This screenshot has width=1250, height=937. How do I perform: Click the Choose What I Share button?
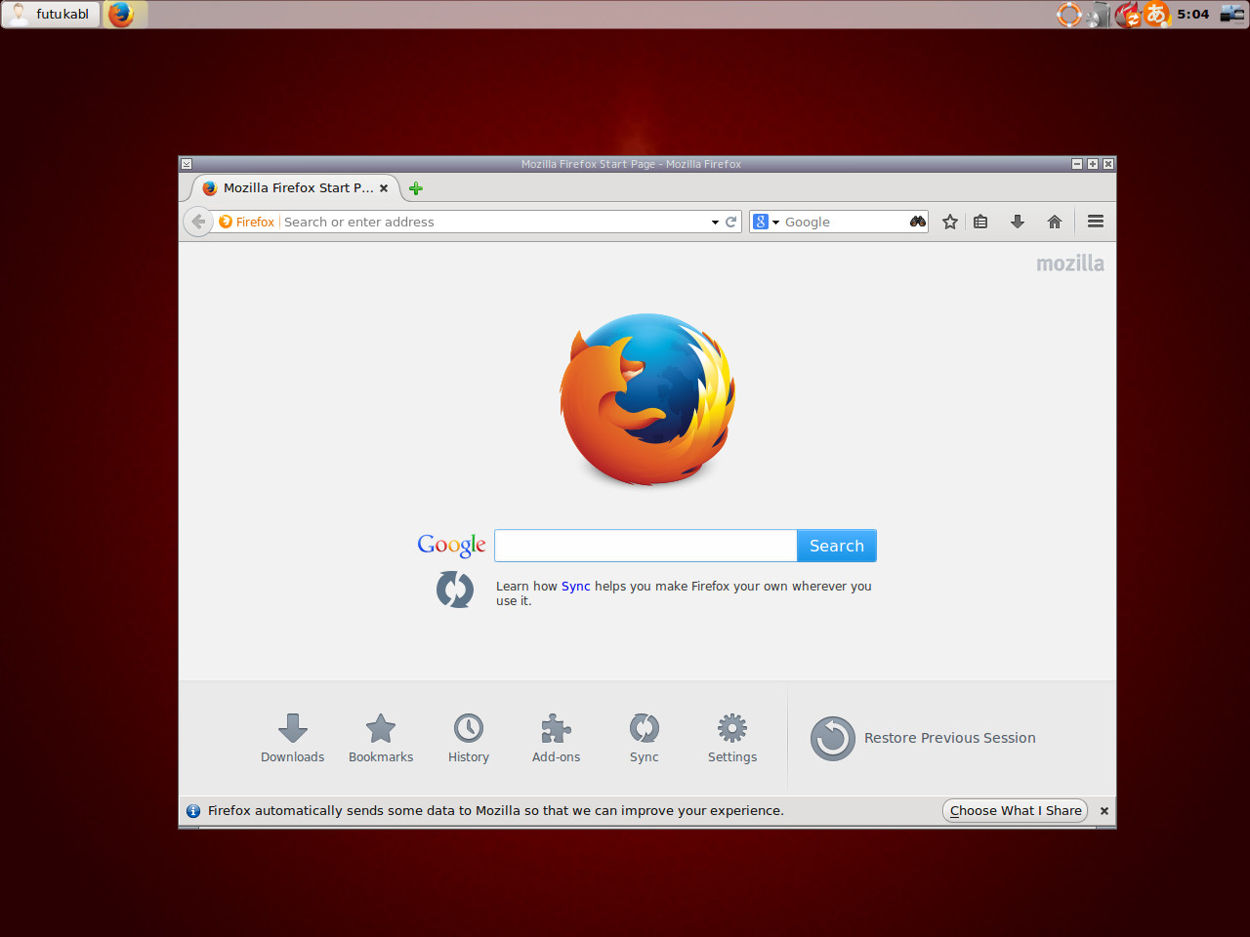tap(1016, 811)
